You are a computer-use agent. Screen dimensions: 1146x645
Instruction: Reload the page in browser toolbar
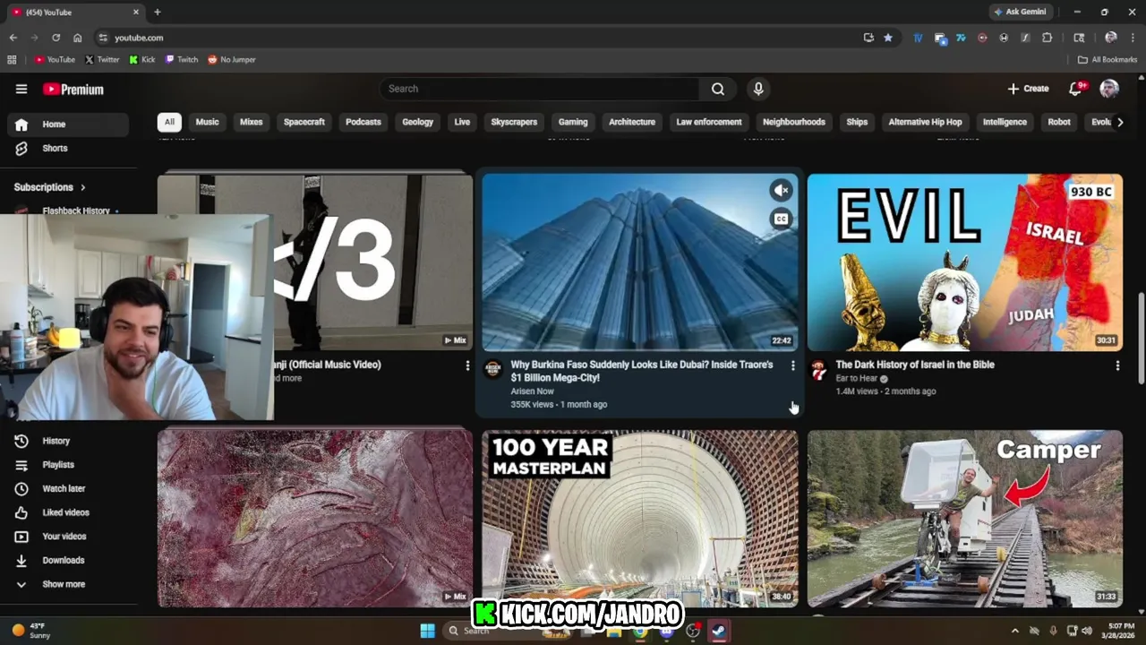pos(56,38)
